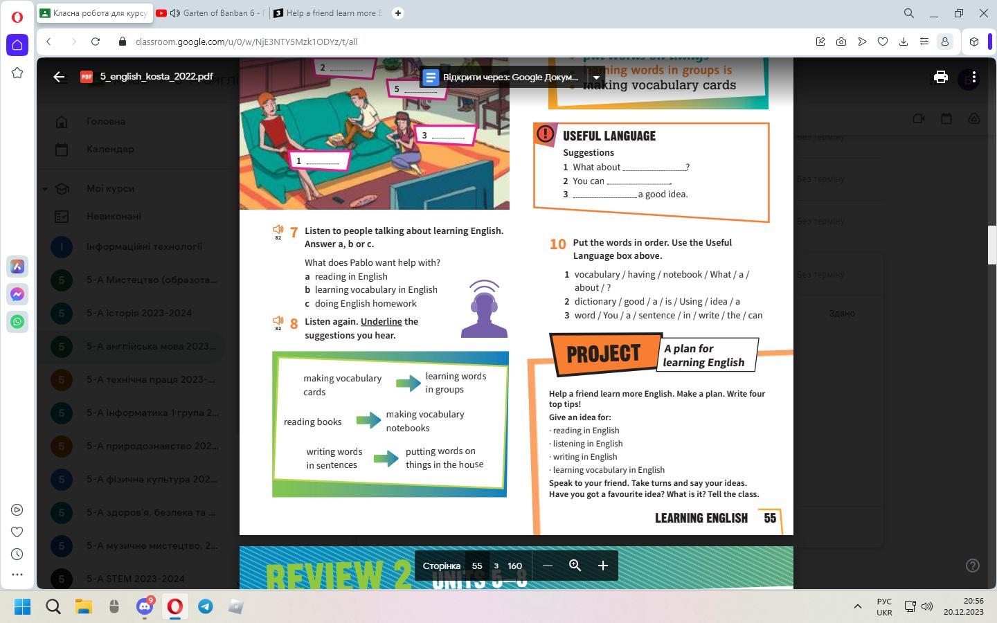Click Відкрити через Google Документи button
The image size is (997, 623).
point(502,77)
